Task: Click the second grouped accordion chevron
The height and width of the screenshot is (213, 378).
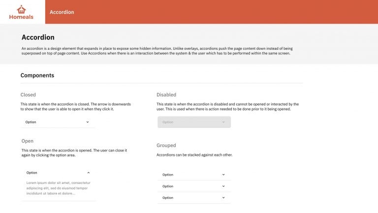Action: (223, 186)
